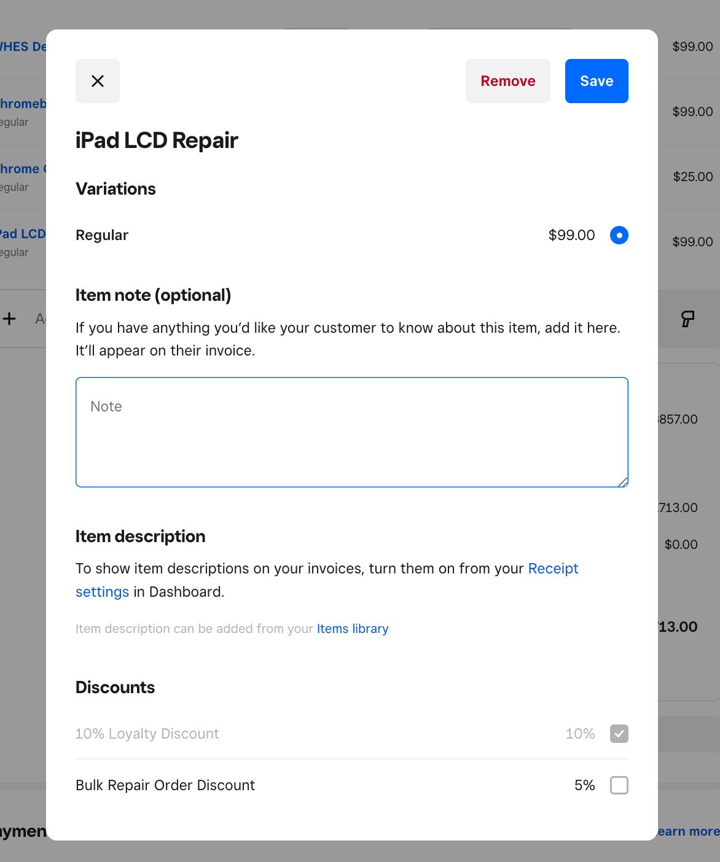Open the Chromebook line item behind dialog
The height and width of the screenshot is (862, 720).
click(x=23, y=104)
